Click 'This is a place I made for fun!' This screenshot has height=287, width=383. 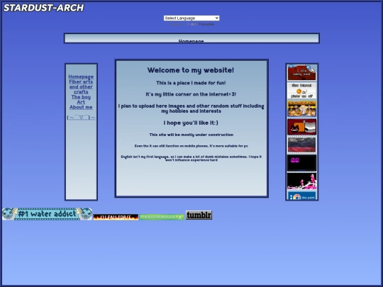pos(191,83)
